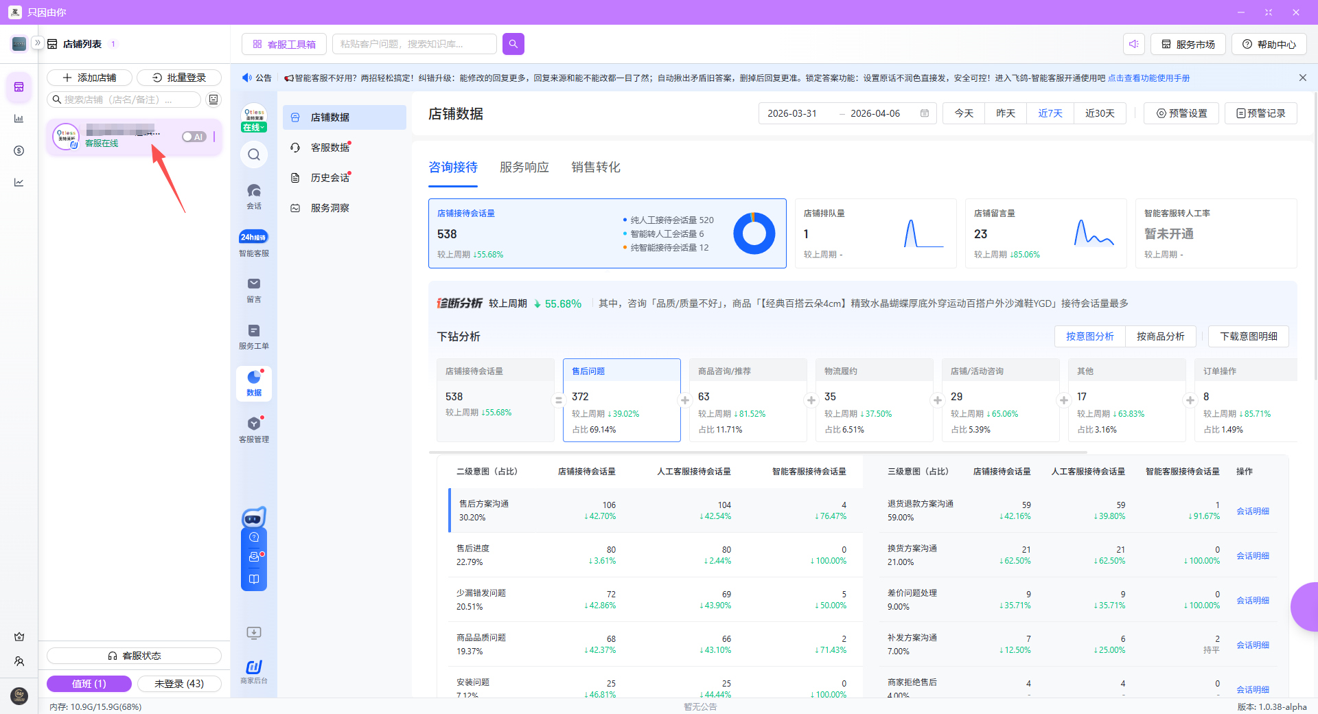This screenshot has width=1318, height=714.
Task: Click the knowledge base search field
Action: click(x=415, y=44)
